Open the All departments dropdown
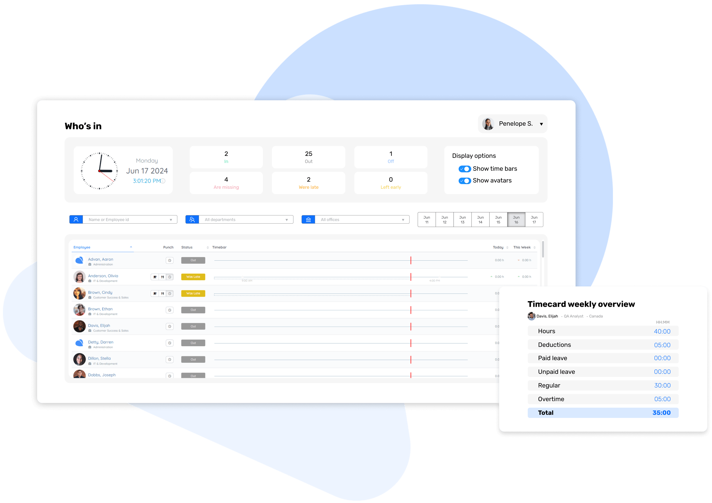This screenshot has height=503, width=712. click(x=287, y=220)
